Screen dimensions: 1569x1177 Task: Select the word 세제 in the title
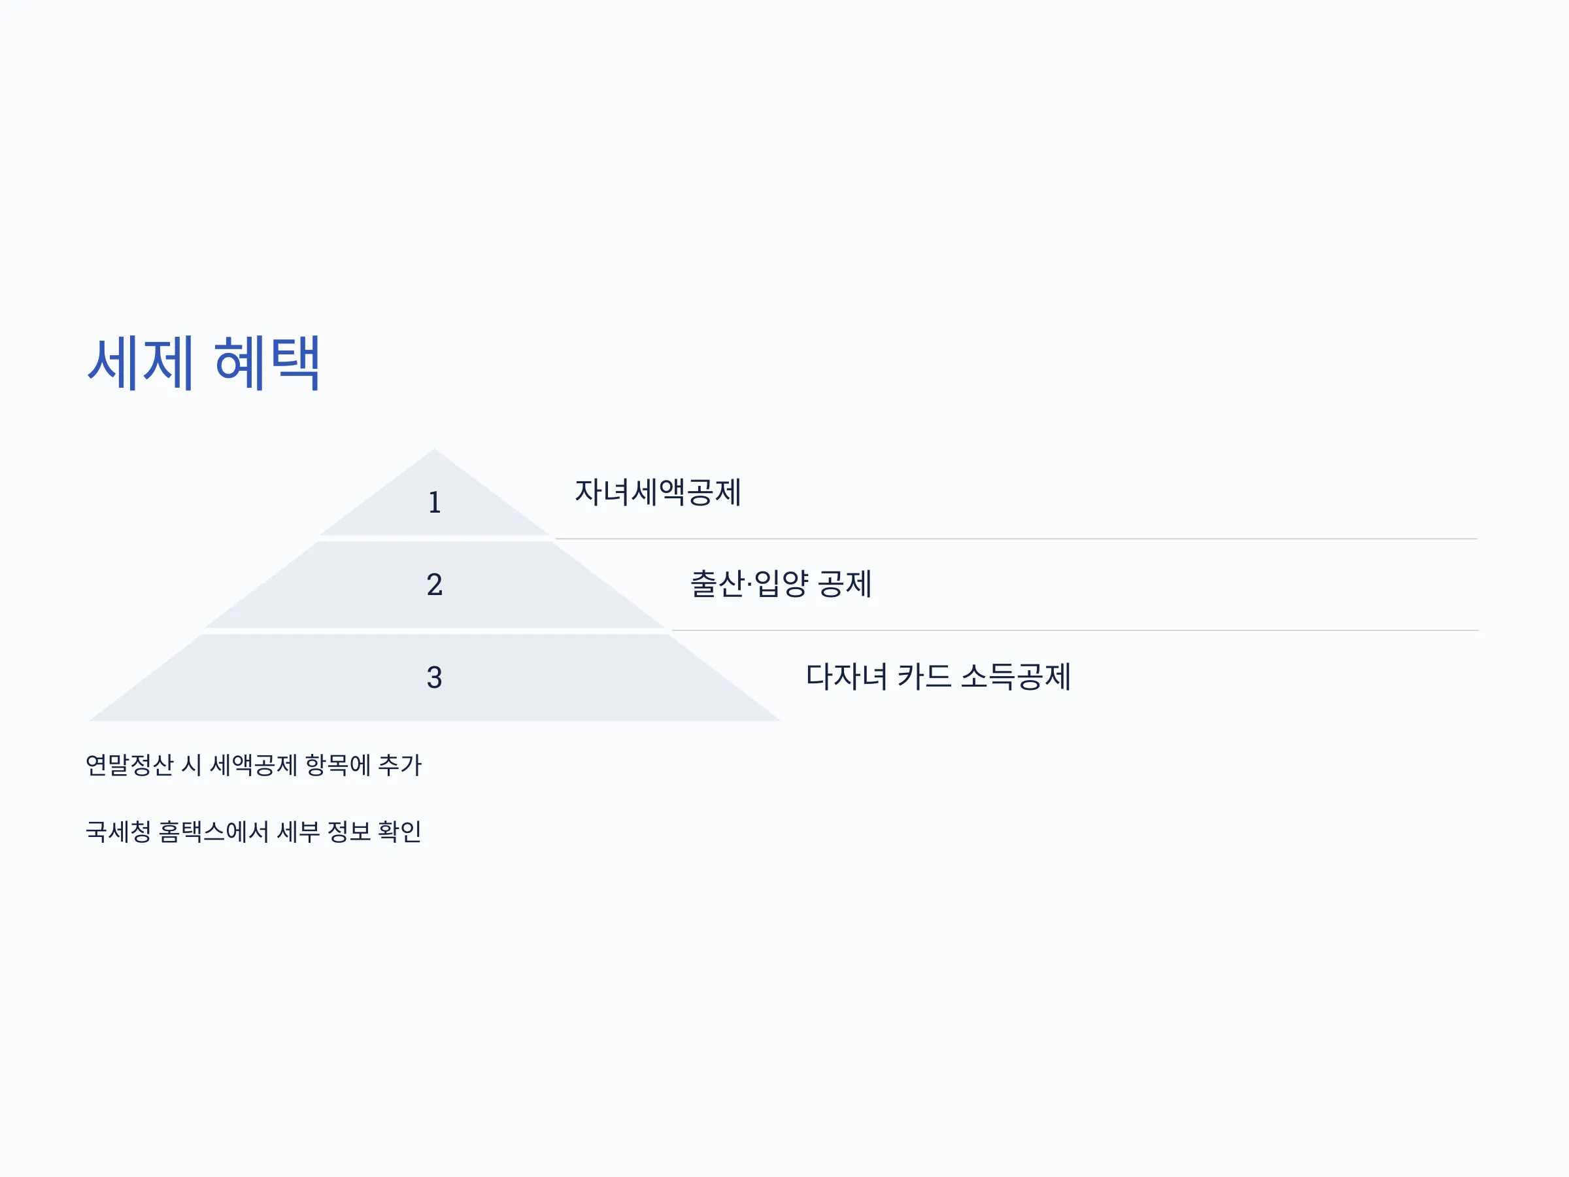tap(140, 364)
